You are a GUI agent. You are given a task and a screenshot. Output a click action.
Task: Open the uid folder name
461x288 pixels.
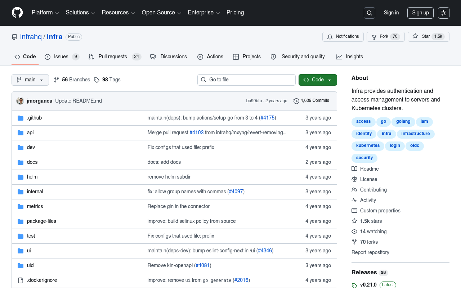30,266
